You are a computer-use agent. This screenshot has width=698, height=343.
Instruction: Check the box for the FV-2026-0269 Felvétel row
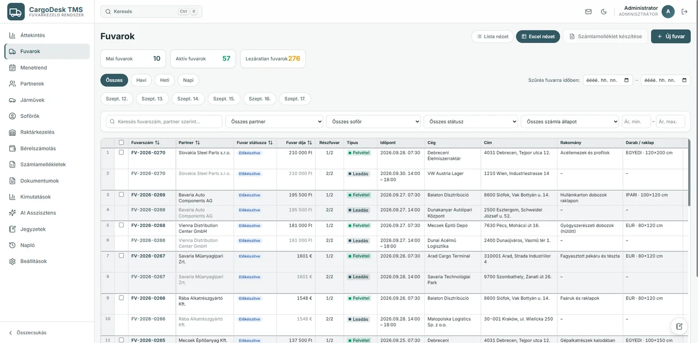[x=121, y=195]
